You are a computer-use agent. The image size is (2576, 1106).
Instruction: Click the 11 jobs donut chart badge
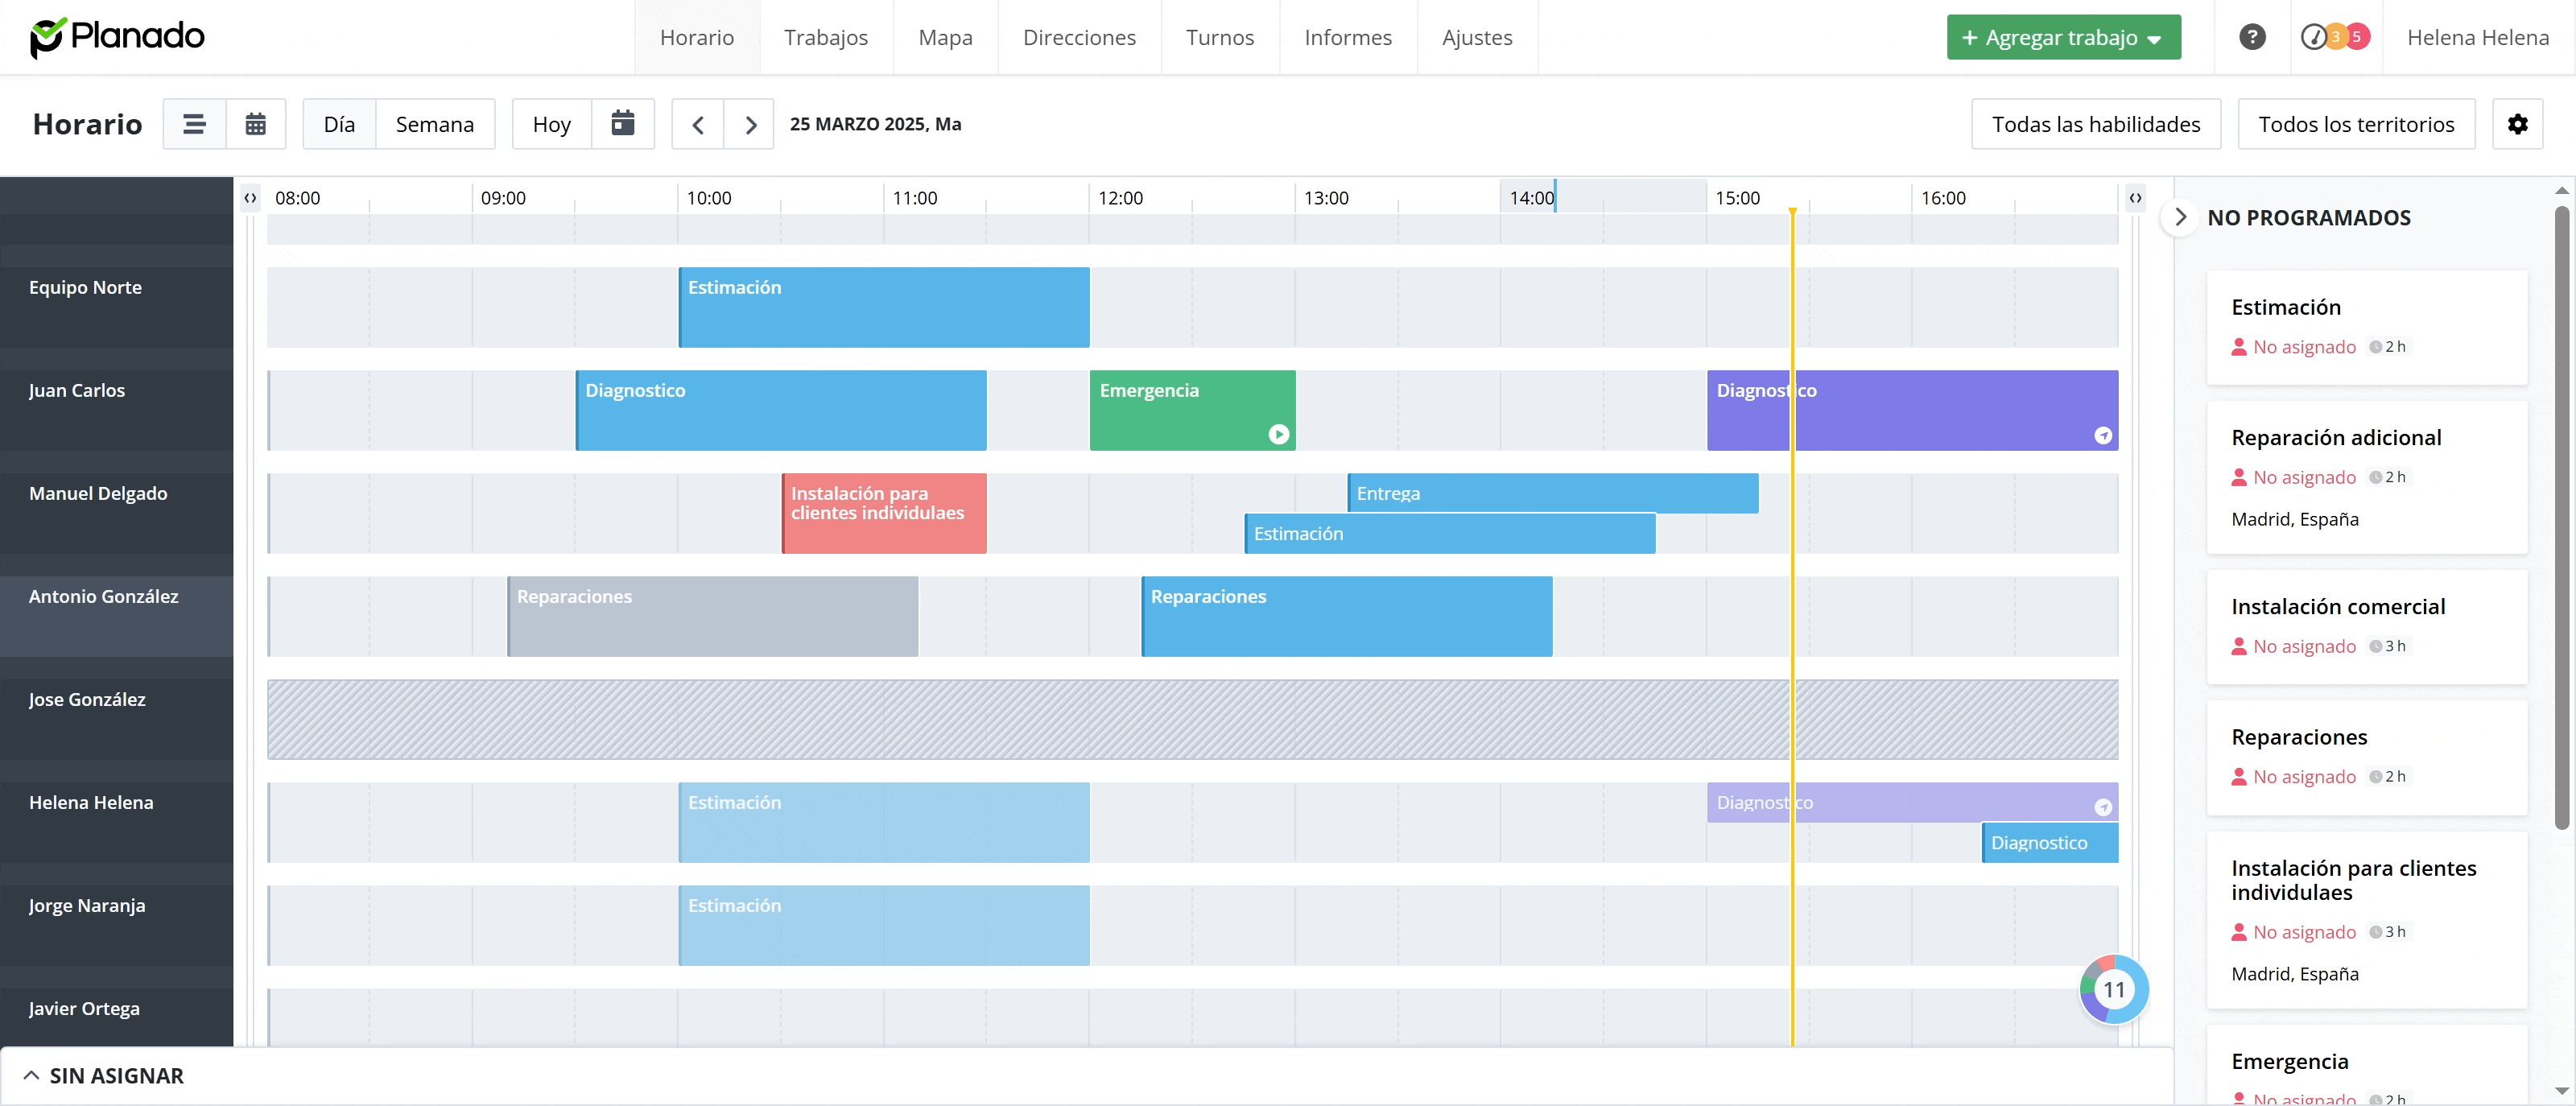pyautogui.click(x=2113, y=989)
